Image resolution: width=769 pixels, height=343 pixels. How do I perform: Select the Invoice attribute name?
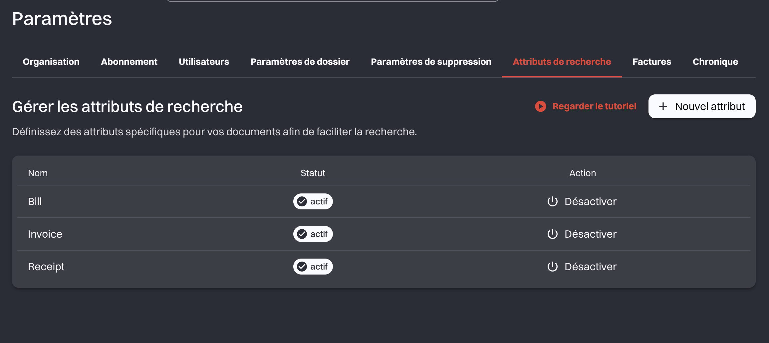(45, 234)
